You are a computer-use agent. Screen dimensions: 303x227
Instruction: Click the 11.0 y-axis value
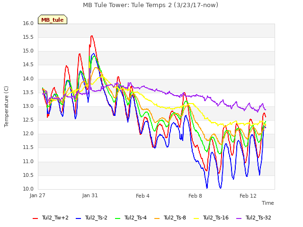(x=28, y=161)
